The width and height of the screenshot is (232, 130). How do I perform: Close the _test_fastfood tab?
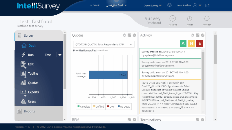[126, 5]
